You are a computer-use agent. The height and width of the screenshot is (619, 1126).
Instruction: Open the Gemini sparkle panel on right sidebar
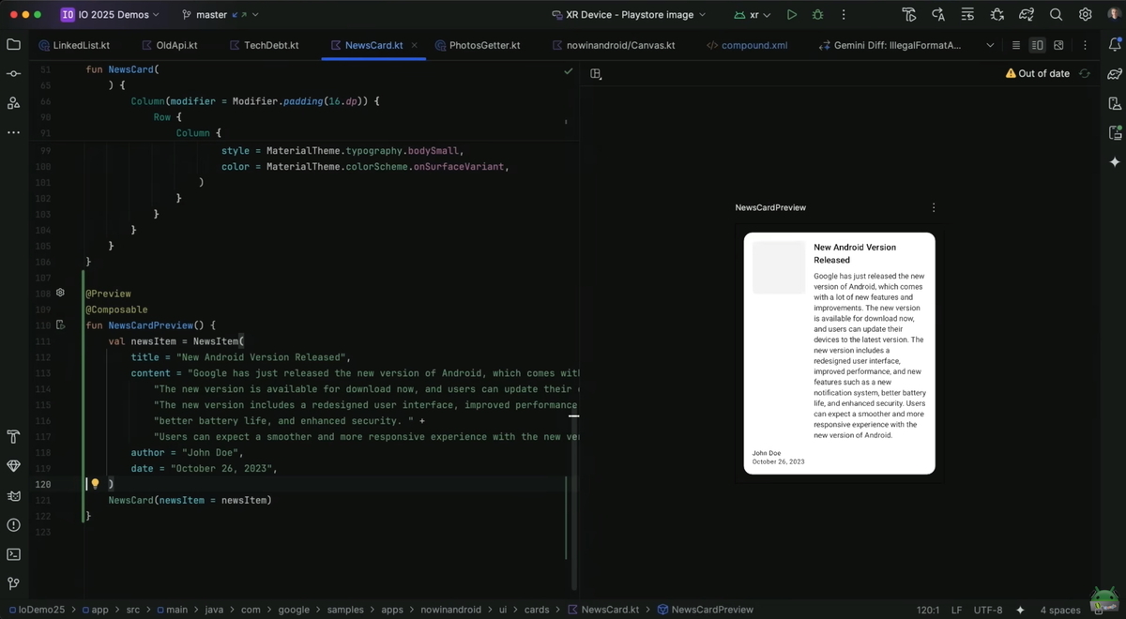point(1115,162)
